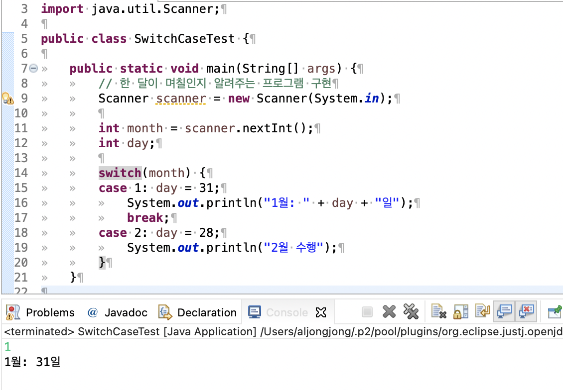The width and height of the screenshot is (563, 390).
Task: Click 'nextInt()' on line 11
Action: click(274, 128)
